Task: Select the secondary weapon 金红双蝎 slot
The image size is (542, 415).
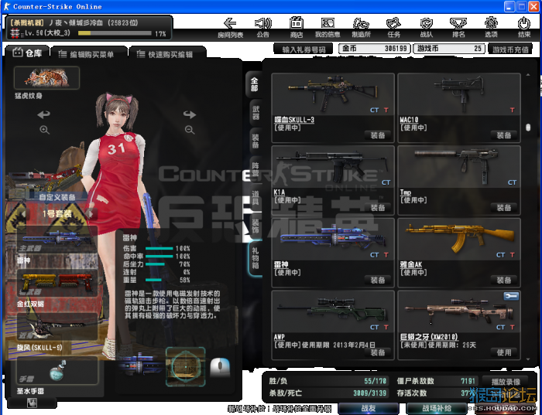Action: point(57,283)
